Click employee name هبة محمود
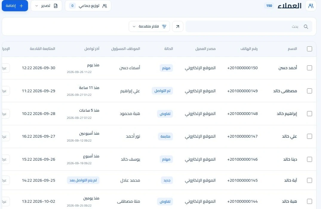 [130, 114]
